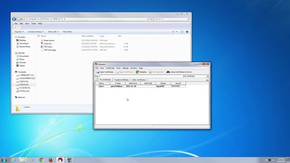Open Explorer's File menu
This screenshot has width=290, height=163.
point(16,24)
